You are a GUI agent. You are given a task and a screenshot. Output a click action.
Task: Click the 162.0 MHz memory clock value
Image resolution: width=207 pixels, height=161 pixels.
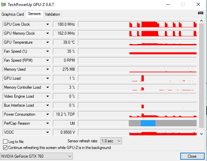click(x=65, y=33)
